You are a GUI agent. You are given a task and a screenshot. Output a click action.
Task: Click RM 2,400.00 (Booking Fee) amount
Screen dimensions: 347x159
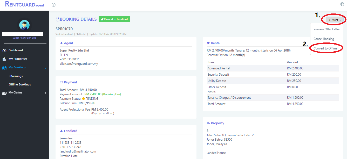tap(103, 94)
